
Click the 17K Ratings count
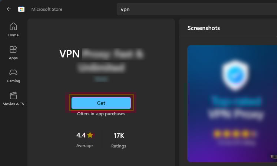point(119,135)
